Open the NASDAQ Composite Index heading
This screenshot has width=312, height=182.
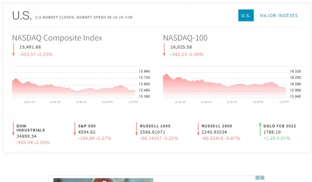tap(57, 38)
